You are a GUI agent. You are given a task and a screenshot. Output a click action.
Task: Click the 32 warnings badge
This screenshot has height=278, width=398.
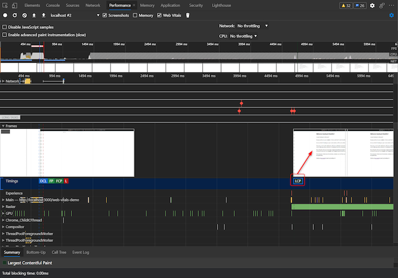click(346, 5)
